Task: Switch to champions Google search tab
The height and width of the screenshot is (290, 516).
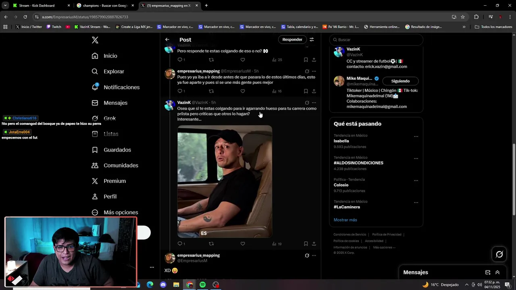Action: pyautogui.click(x=105, y=6)
